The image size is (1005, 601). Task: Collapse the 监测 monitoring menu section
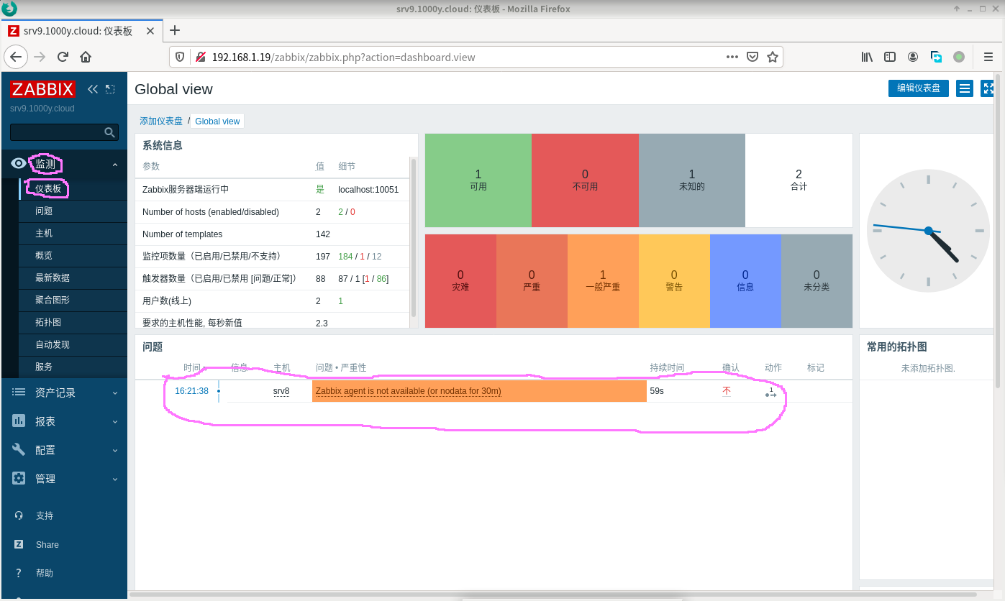pos(64,164)
